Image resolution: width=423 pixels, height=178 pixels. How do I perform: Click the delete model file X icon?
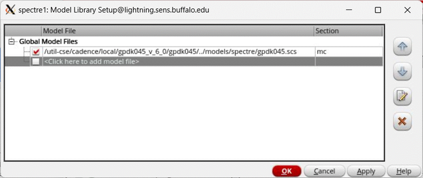tap(403, 121)
